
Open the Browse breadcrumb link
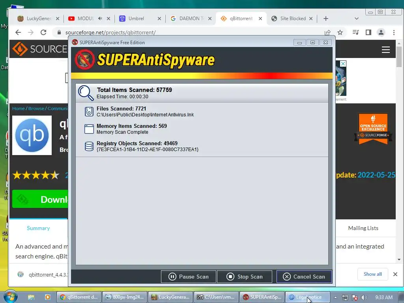click(36, 108)
